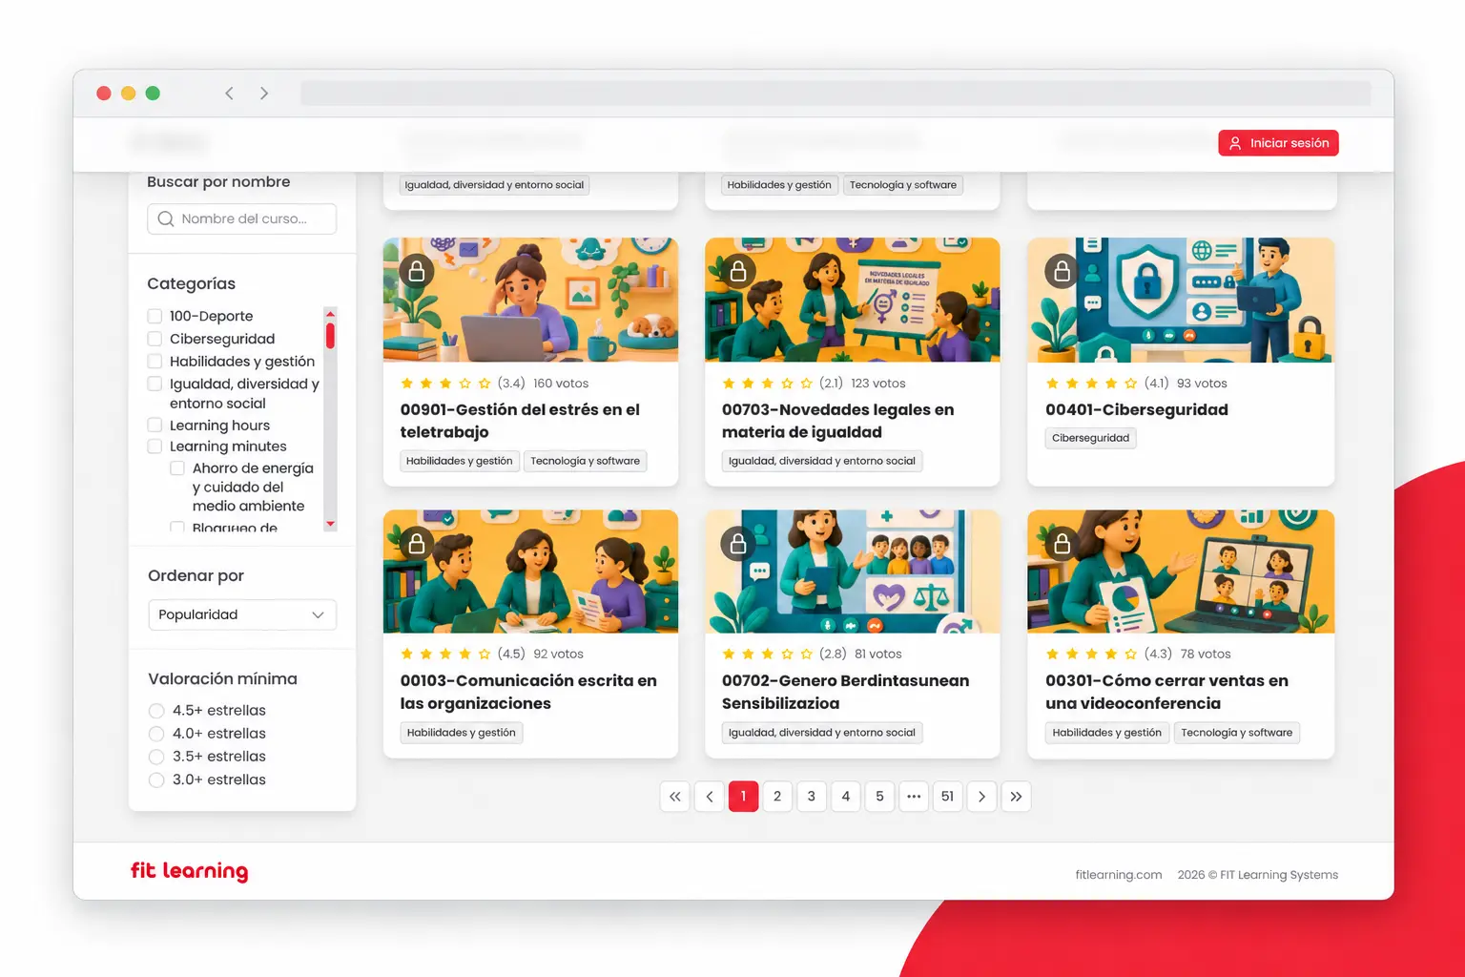The height and width of the screenshot is (977, 1465).
Task: Open the Popularidad sort dropdown
Action: pyautogui.click(x=242, y=614)
